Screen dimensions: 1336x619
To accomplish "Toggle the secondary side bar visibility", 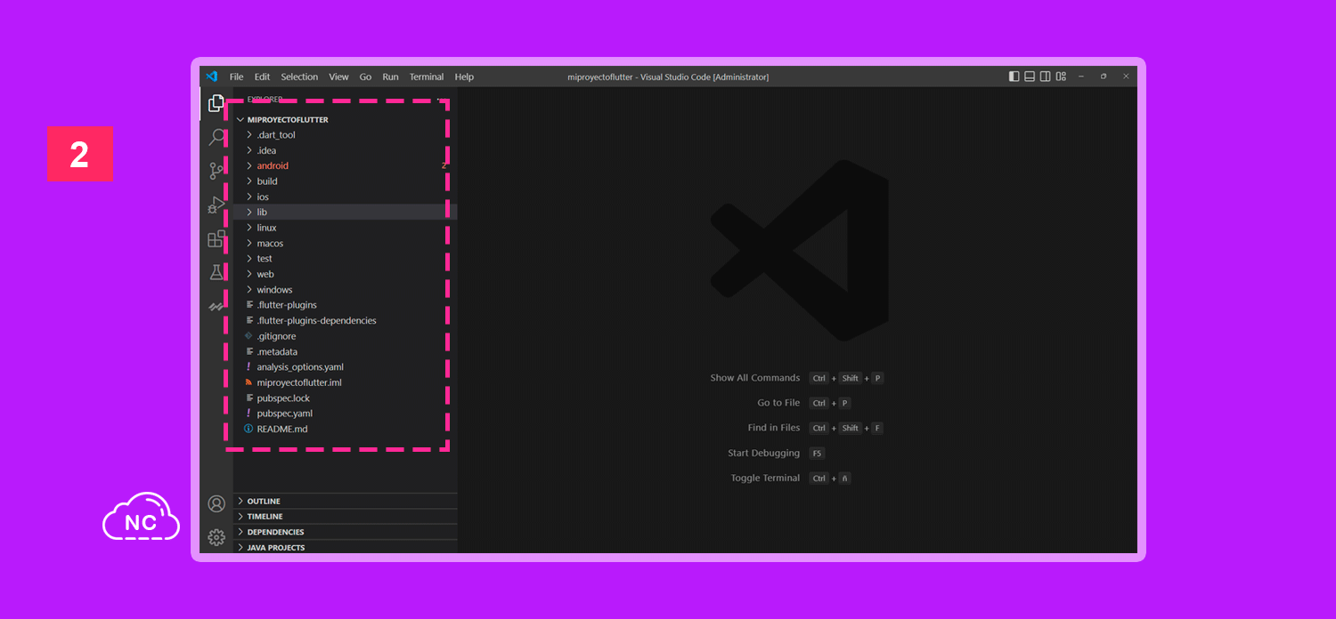I will pos(1045,76).
